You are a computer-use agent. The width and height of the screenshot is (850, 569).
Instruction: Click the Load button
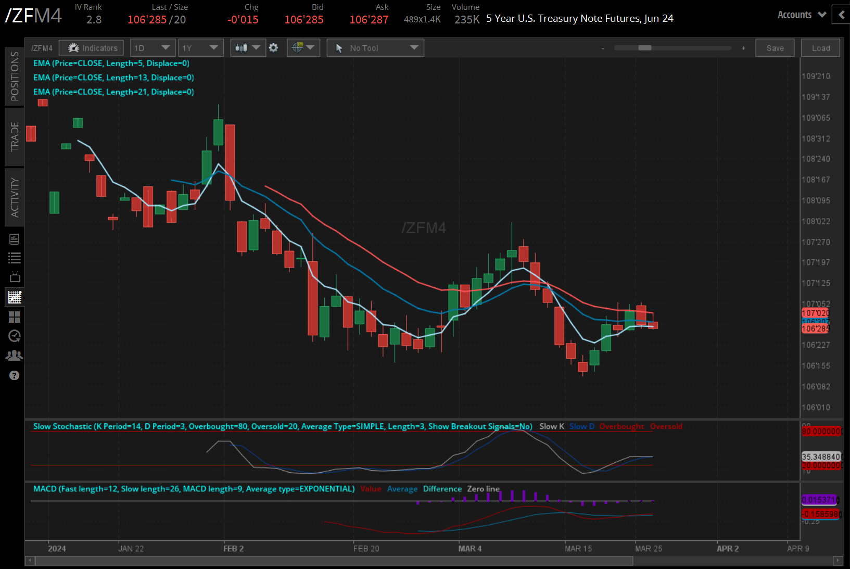click(x=821, y=48)
